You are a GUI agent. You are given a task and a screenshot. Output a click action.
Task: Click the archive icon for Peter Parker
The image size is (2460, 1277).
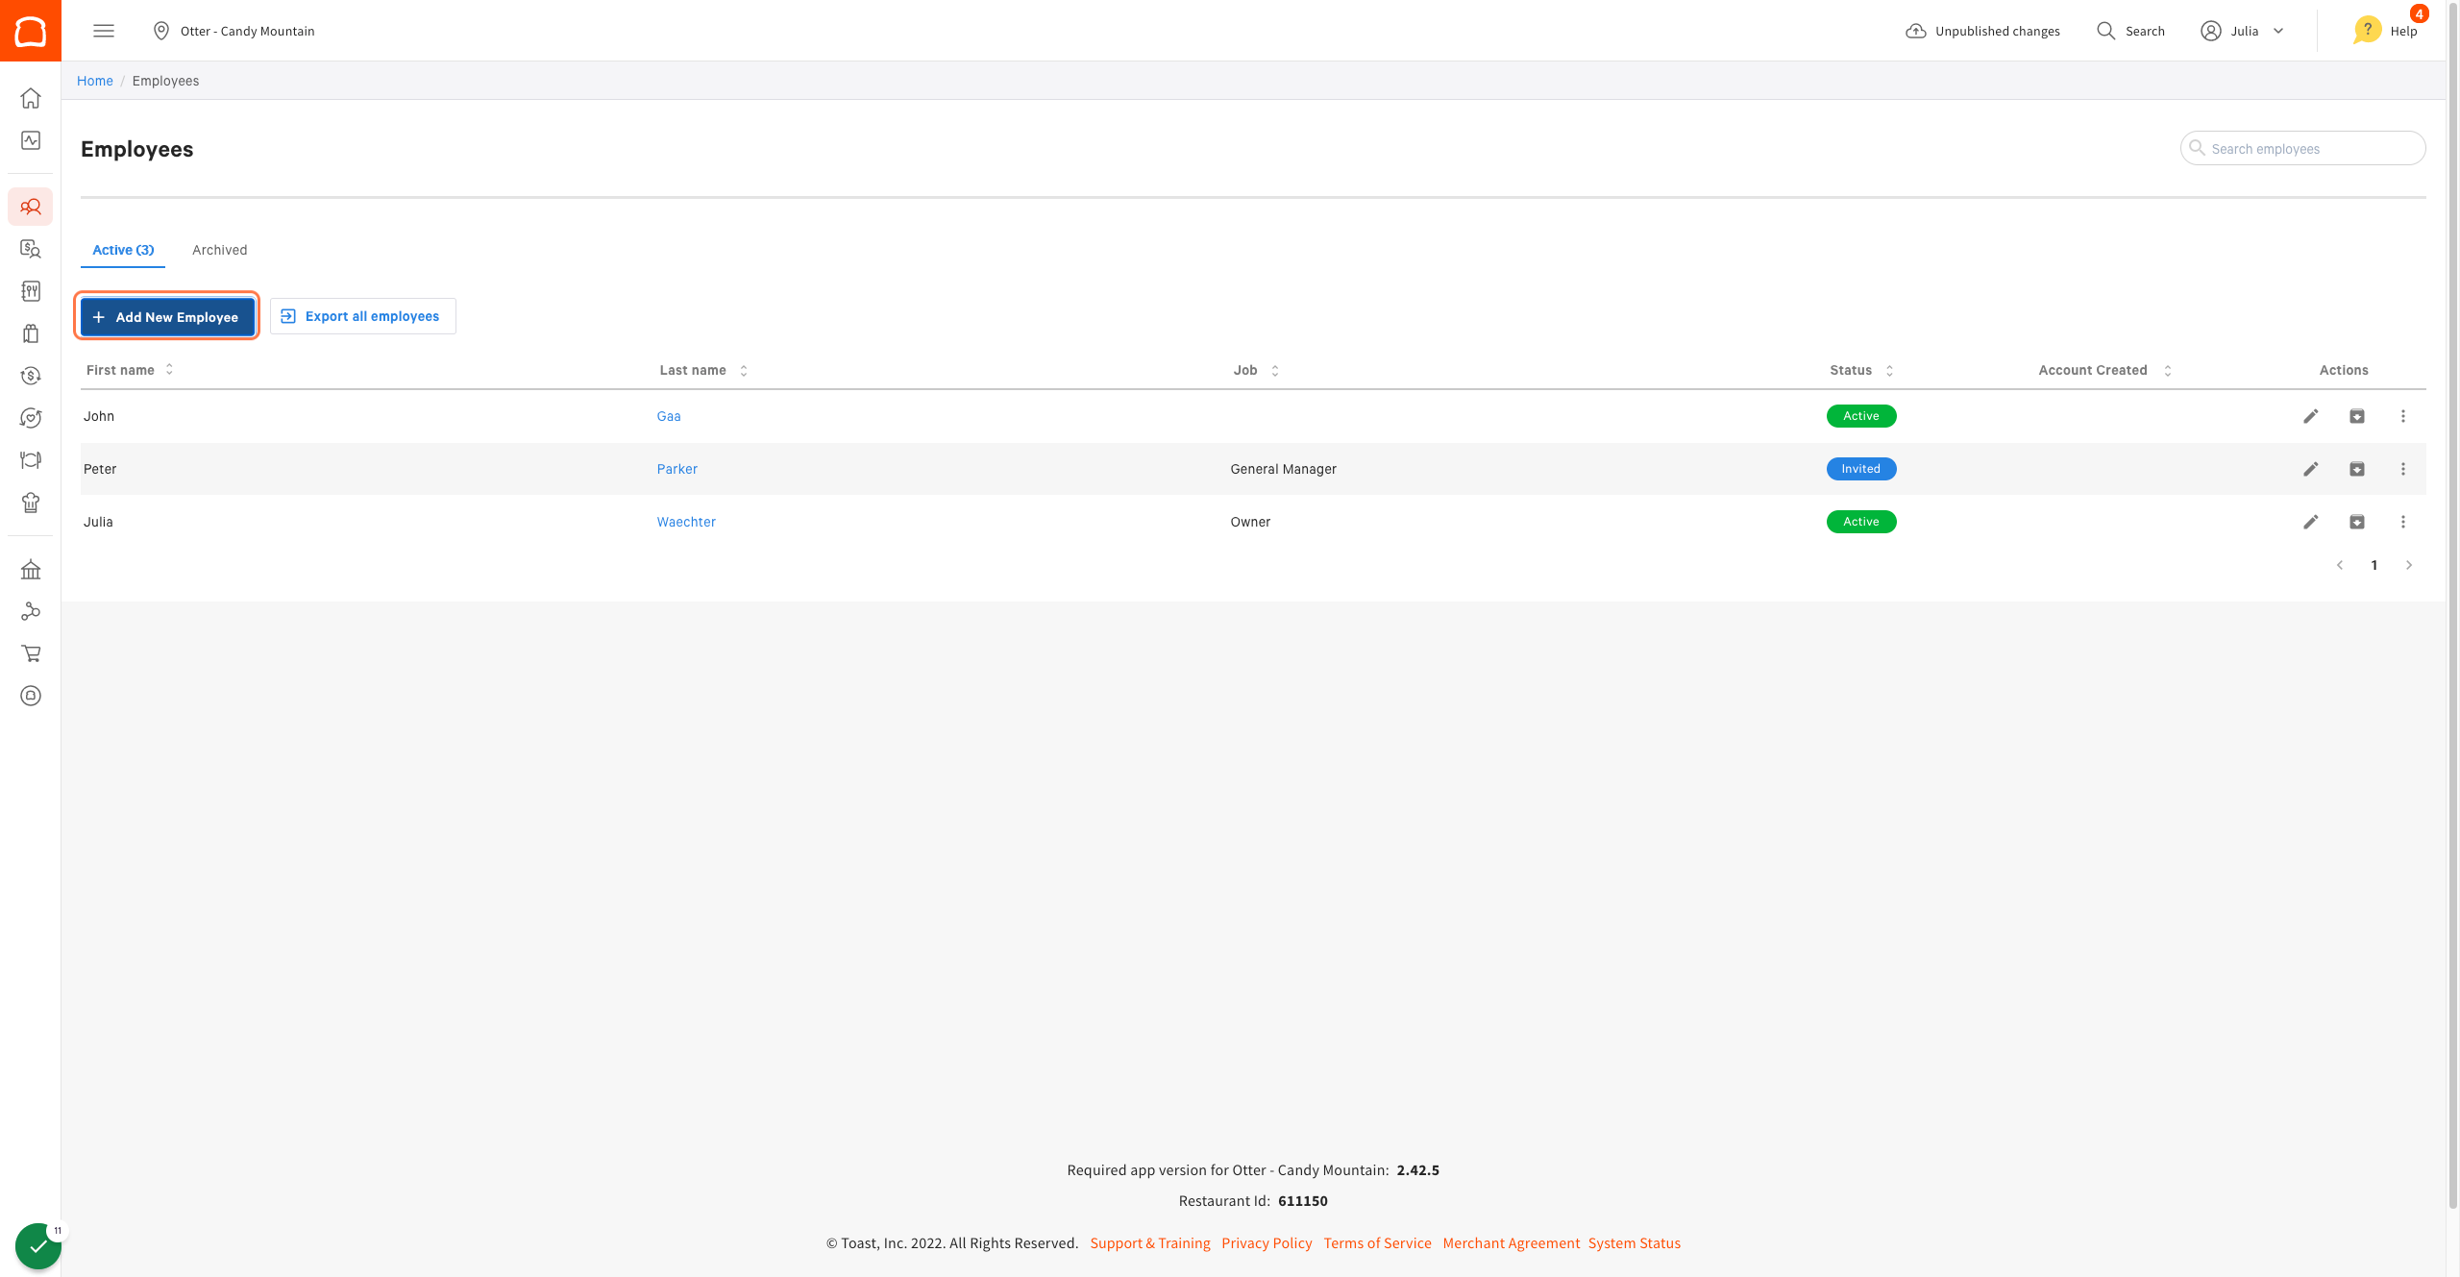(x=2356, y=469)
